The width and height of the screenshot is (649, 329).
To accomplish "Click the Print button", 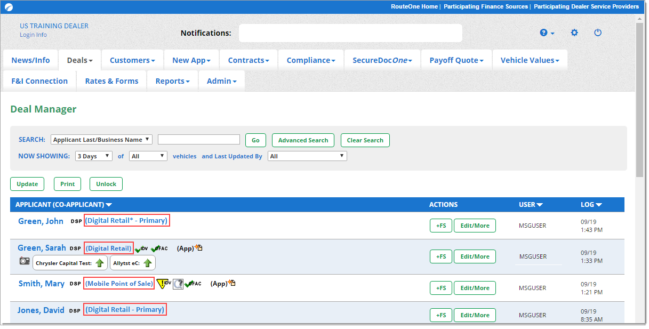I will pyautogui.click(x=68, y=184).
